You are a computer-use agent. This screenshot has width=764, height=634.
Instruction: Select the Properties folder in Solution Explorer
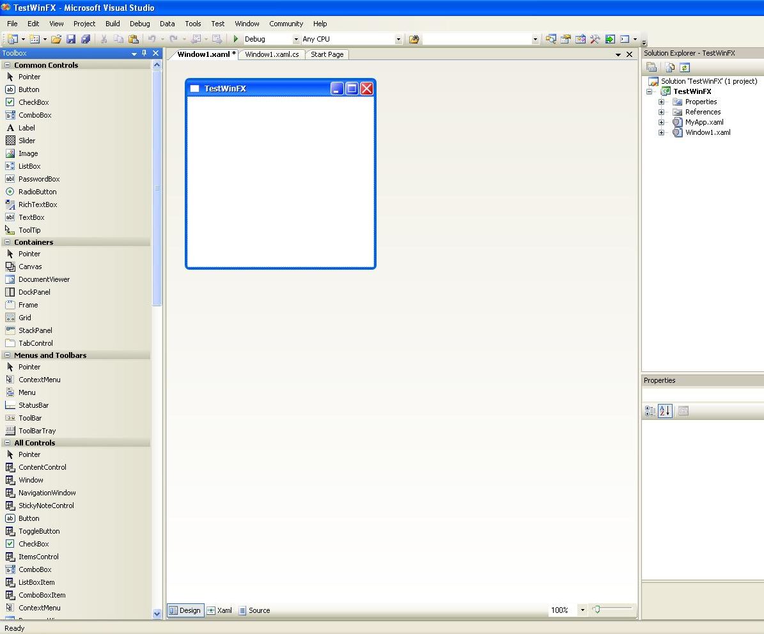[x=701, y=102]
